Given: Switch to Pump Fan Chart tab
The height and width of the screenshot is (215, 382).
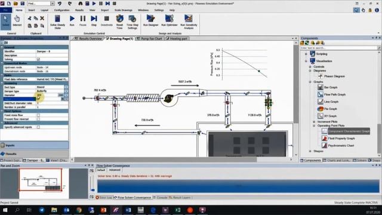Looking at the screenshot, I should click(149, 38).
